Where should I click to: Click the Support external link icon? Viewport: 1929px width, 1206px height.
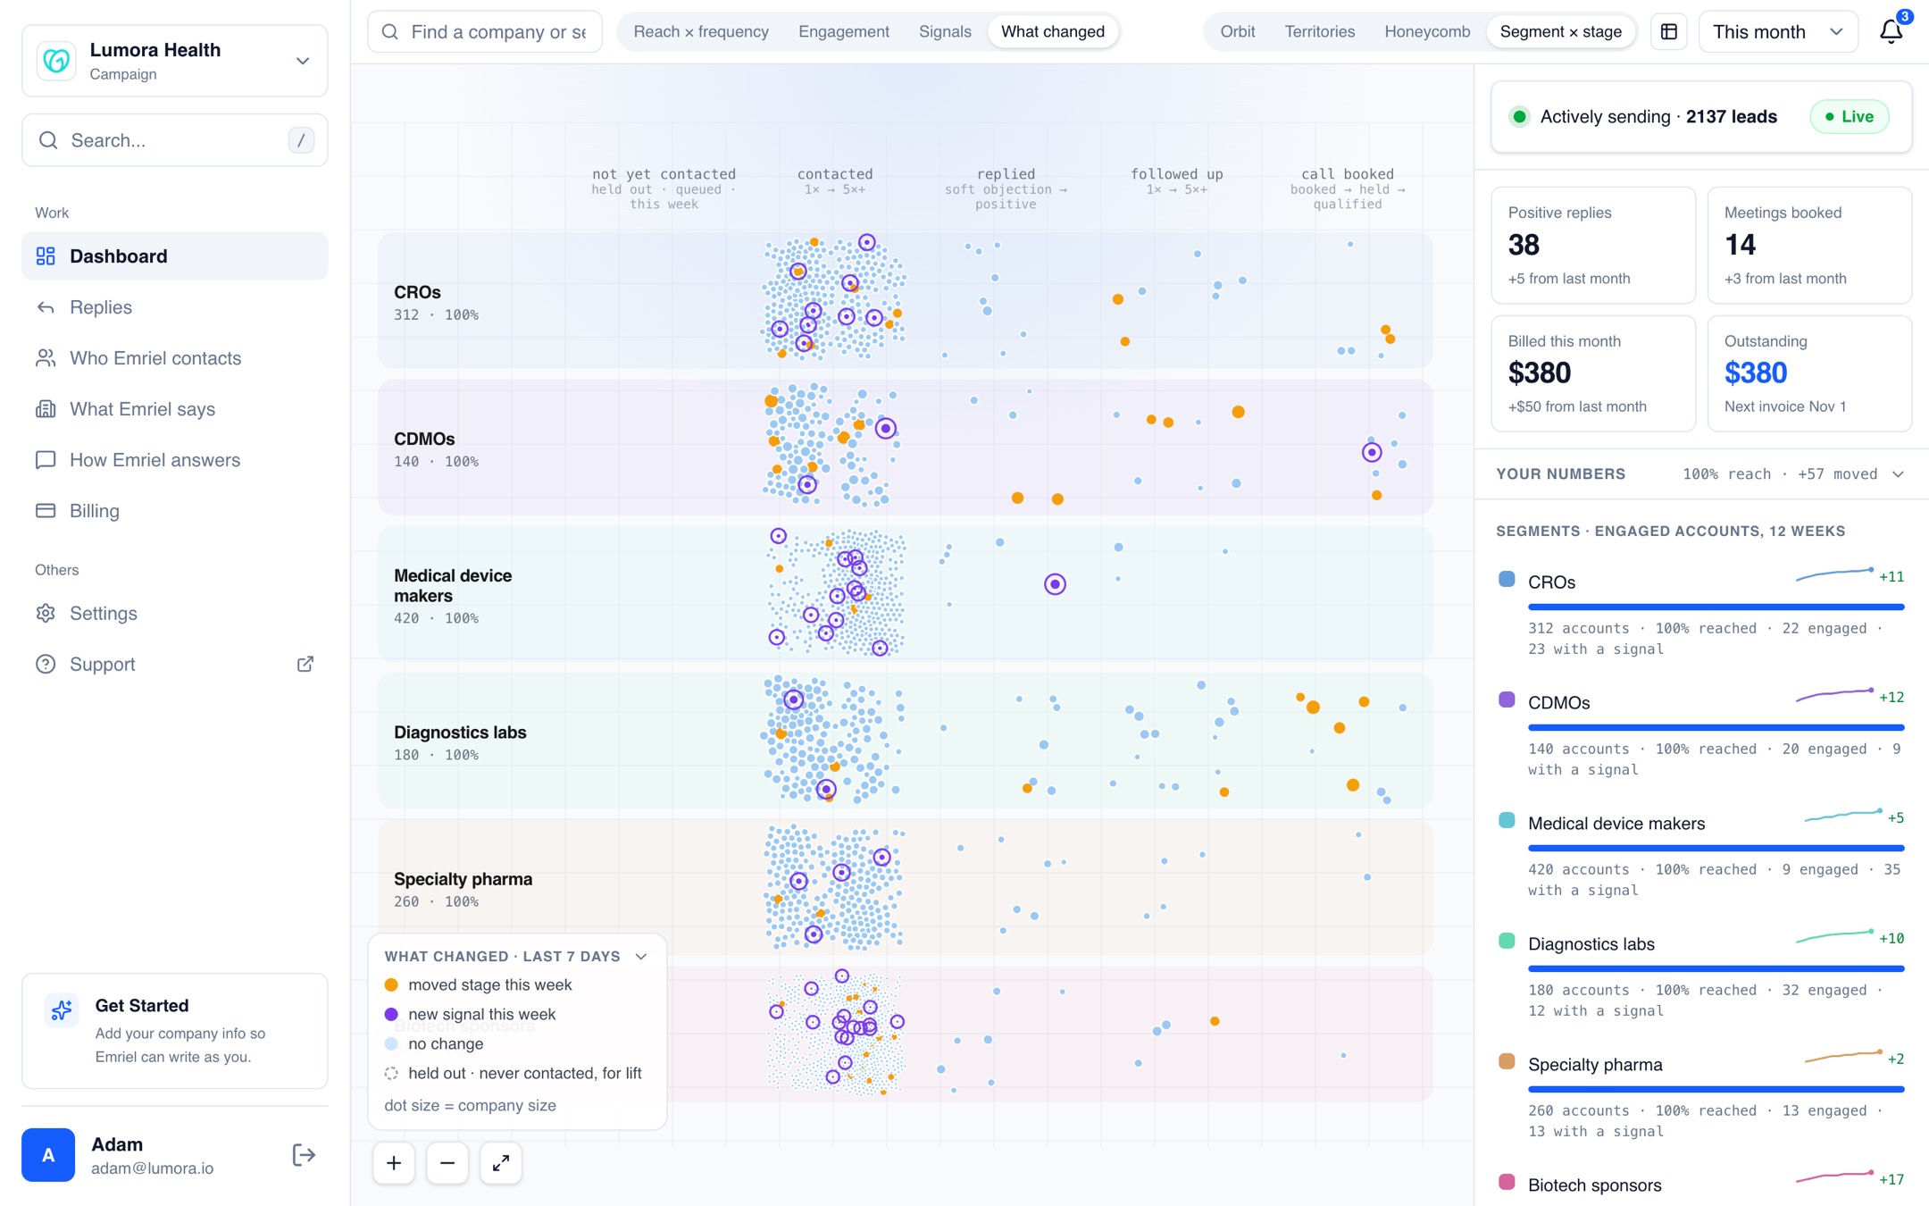click(305, 664)
